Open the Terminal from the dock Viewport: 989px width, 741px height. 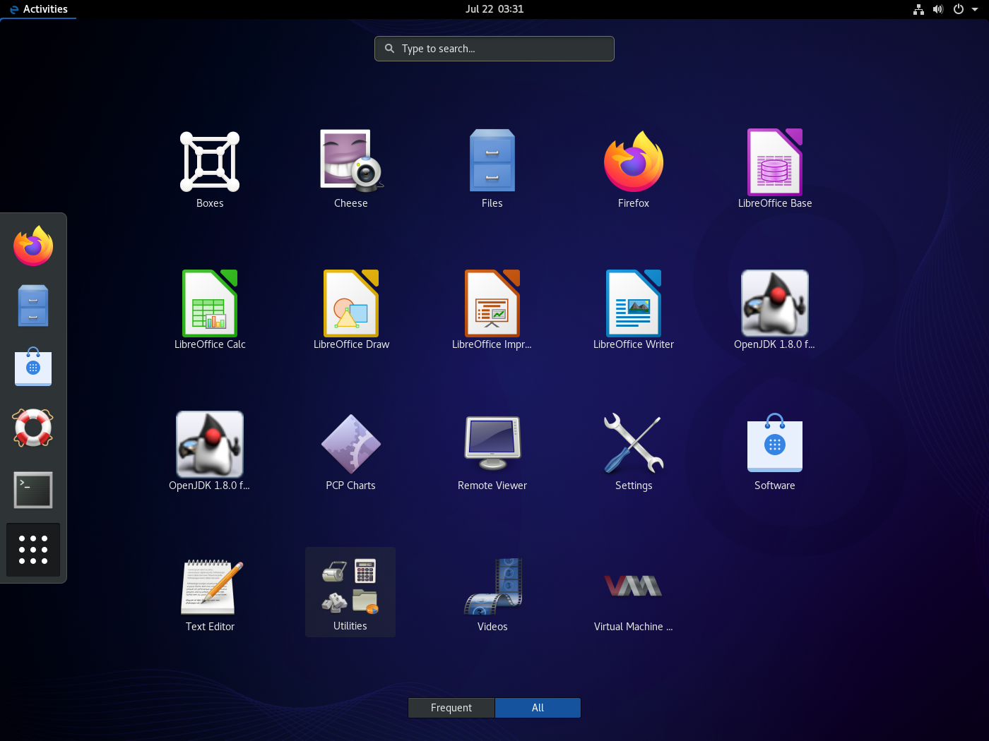tap(32, 489)
